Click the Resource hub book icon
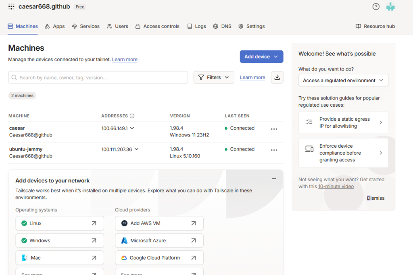Screen dimensions: 413x275 pyautogui.click(x=358, y=26)
